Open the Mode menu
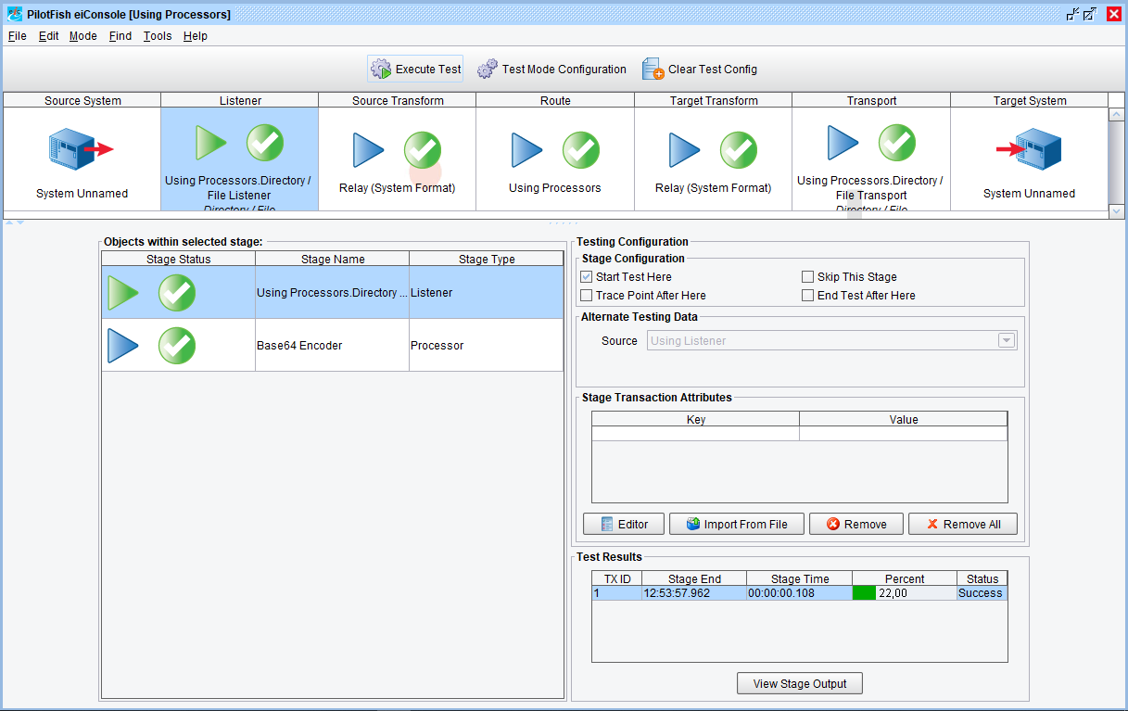The width and height of the screenshot is (1128, 711). coord(83,36)
